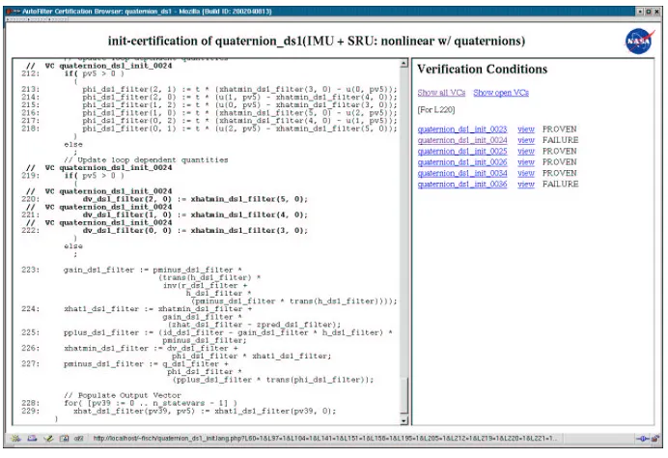Click the VC comment above line 212

coord(99,66)
